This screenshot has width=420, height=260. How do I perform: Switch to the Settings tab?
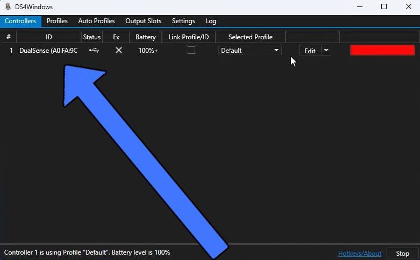[x=183, y=21]
